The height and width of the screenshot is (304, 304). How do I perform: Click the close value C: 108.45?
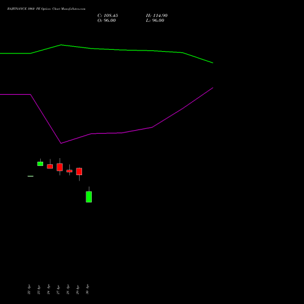108,16
